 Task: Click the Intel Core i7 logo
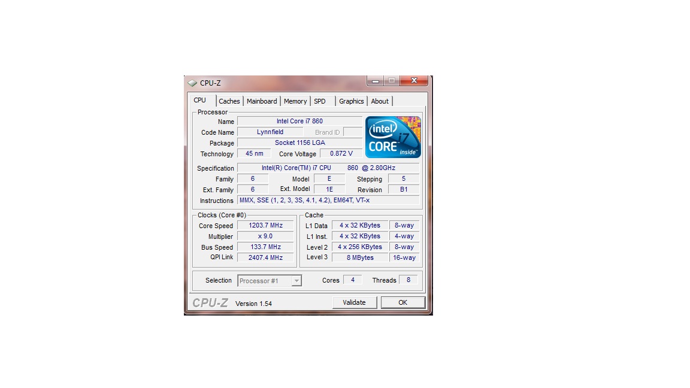(x=393, y=137)
